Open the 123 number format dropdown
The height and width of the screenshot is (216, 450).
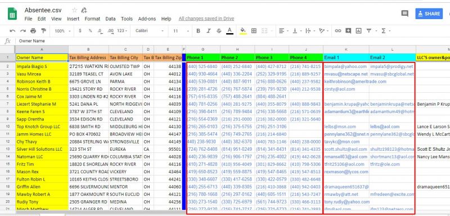click(x=122, y=31)
